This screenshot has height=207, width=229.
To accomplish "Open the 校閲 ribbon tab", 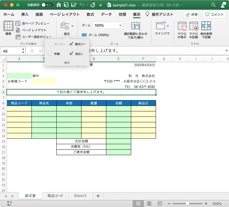I will [x=122, y=14].
